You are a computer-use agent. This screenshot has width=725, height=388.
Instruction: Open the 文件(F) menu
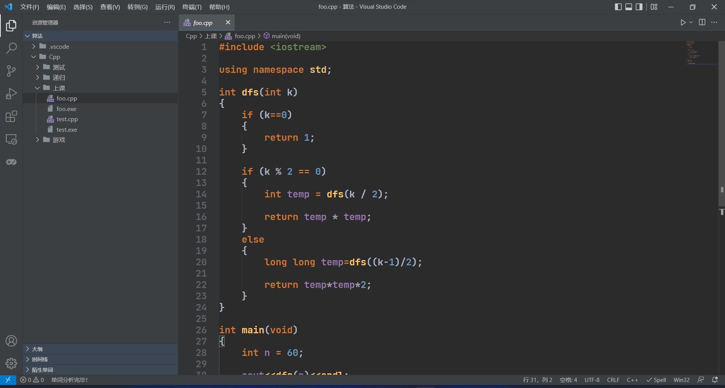(29, 6)
